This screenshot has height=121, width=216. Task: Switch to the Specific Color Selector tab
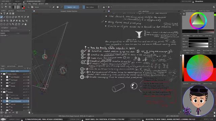(x=204, y=11)
